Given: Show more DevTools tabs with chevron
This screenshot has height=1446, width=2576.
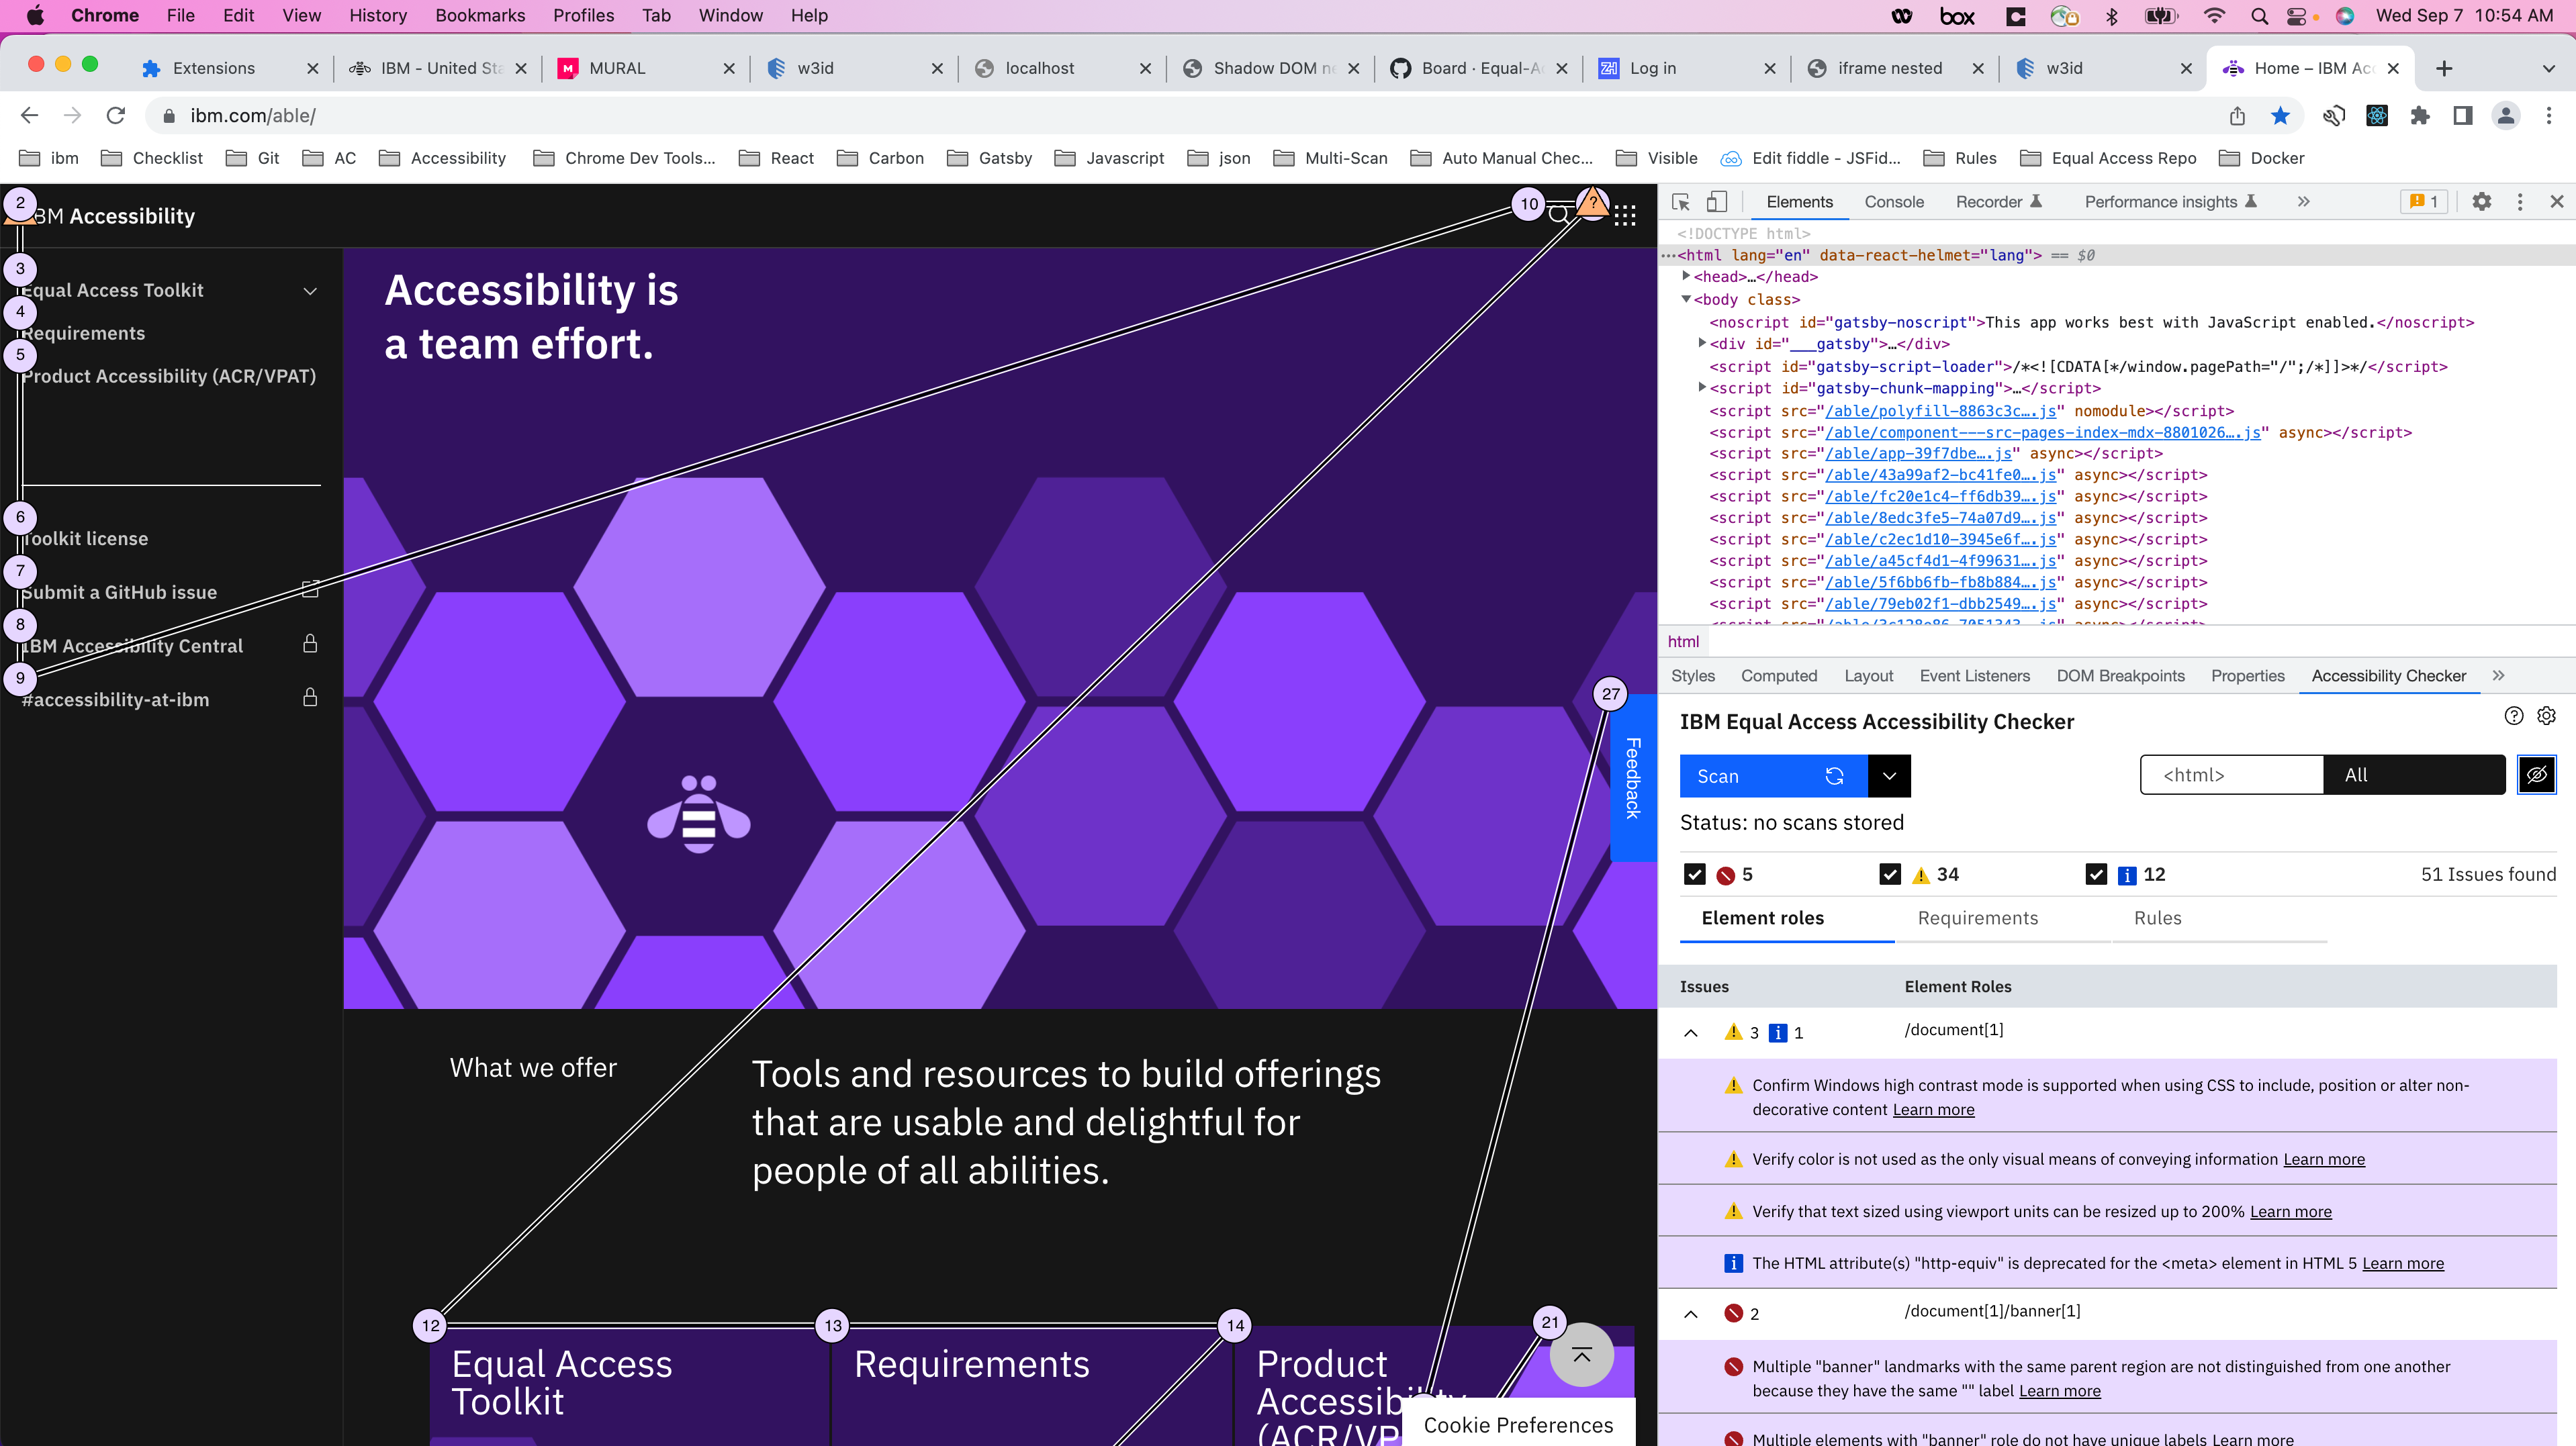Looking at the screenshot, I should click(x=2304, y=202).
